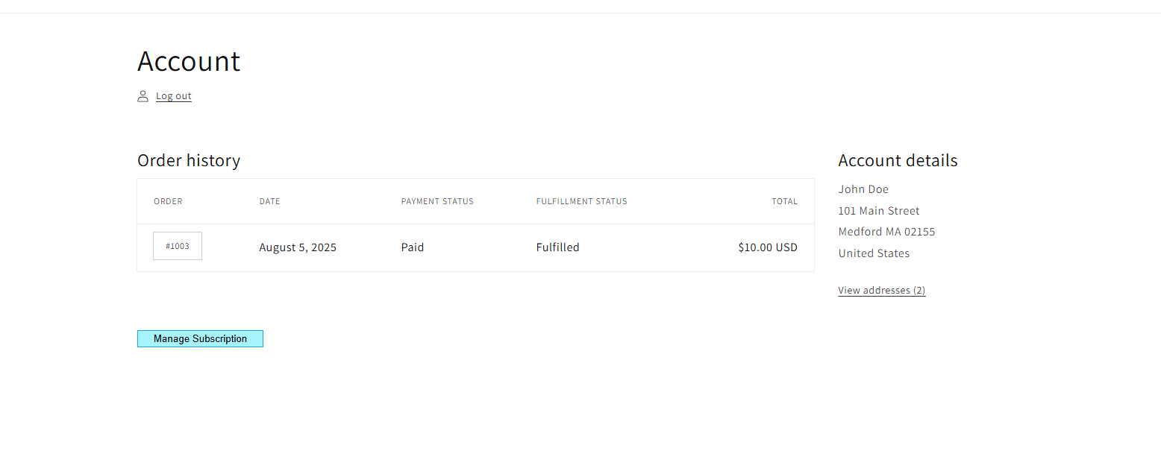Click the John Doe account name

pos(863,189)
